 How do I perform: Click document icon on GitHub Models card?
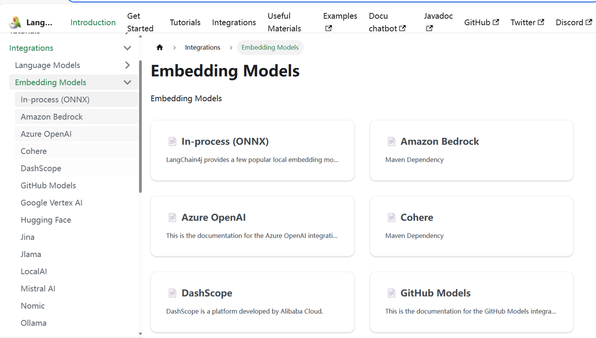point(392,293)
